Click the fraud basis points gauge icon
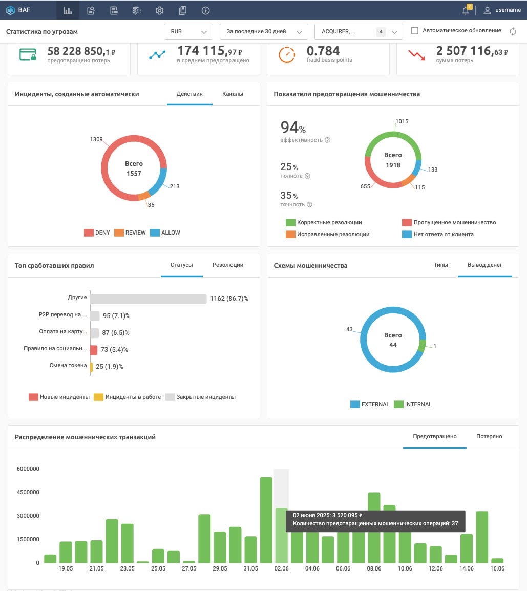 click(287, 55)
